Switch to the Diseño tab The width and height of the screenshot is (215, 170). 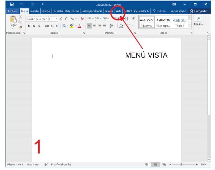(46, 11)
